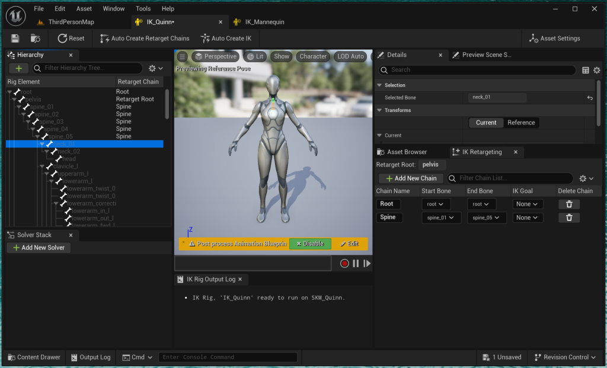Open Spine chain IK Goal dropdown
Screen dimensions: 607x368
[x=527, y=217]
